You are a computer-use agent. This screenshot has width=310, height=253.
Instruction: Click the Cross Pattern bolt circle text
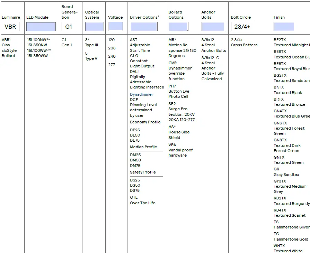[244, 45]
